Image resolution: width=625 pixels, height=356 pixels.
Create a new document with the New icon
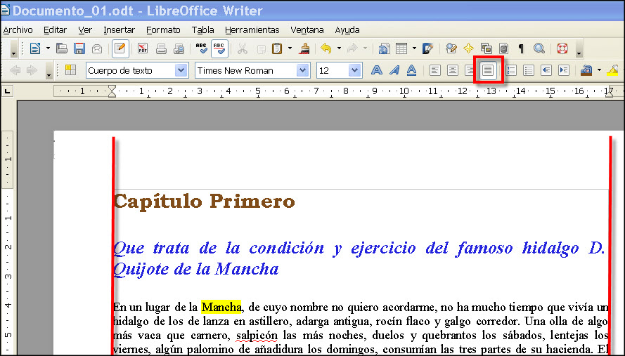(x=35, y=48)
